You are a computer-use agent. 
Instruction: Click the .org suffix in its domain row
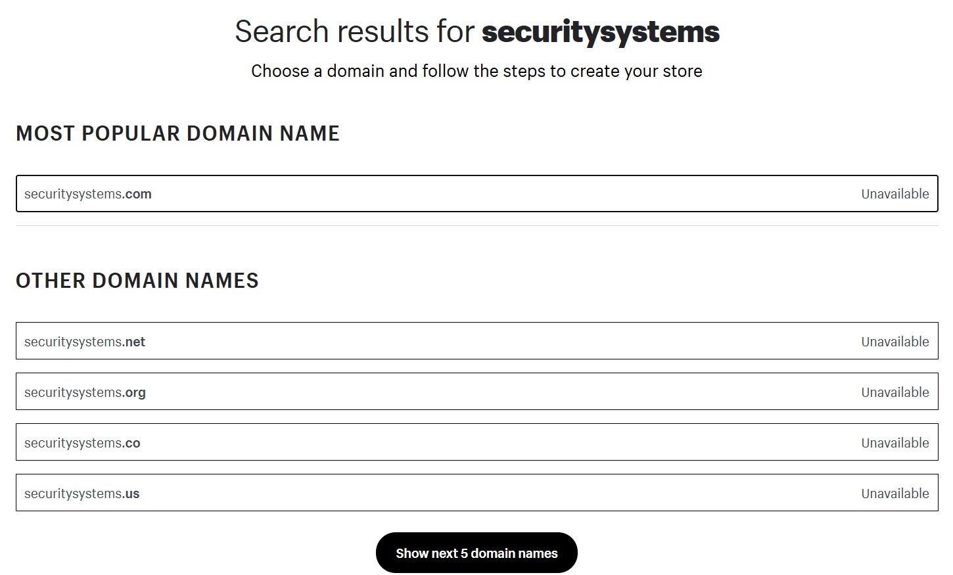click(x=135, y=392)
